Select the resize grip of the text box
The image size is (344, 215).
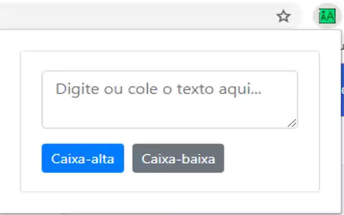tap(292, 123)
